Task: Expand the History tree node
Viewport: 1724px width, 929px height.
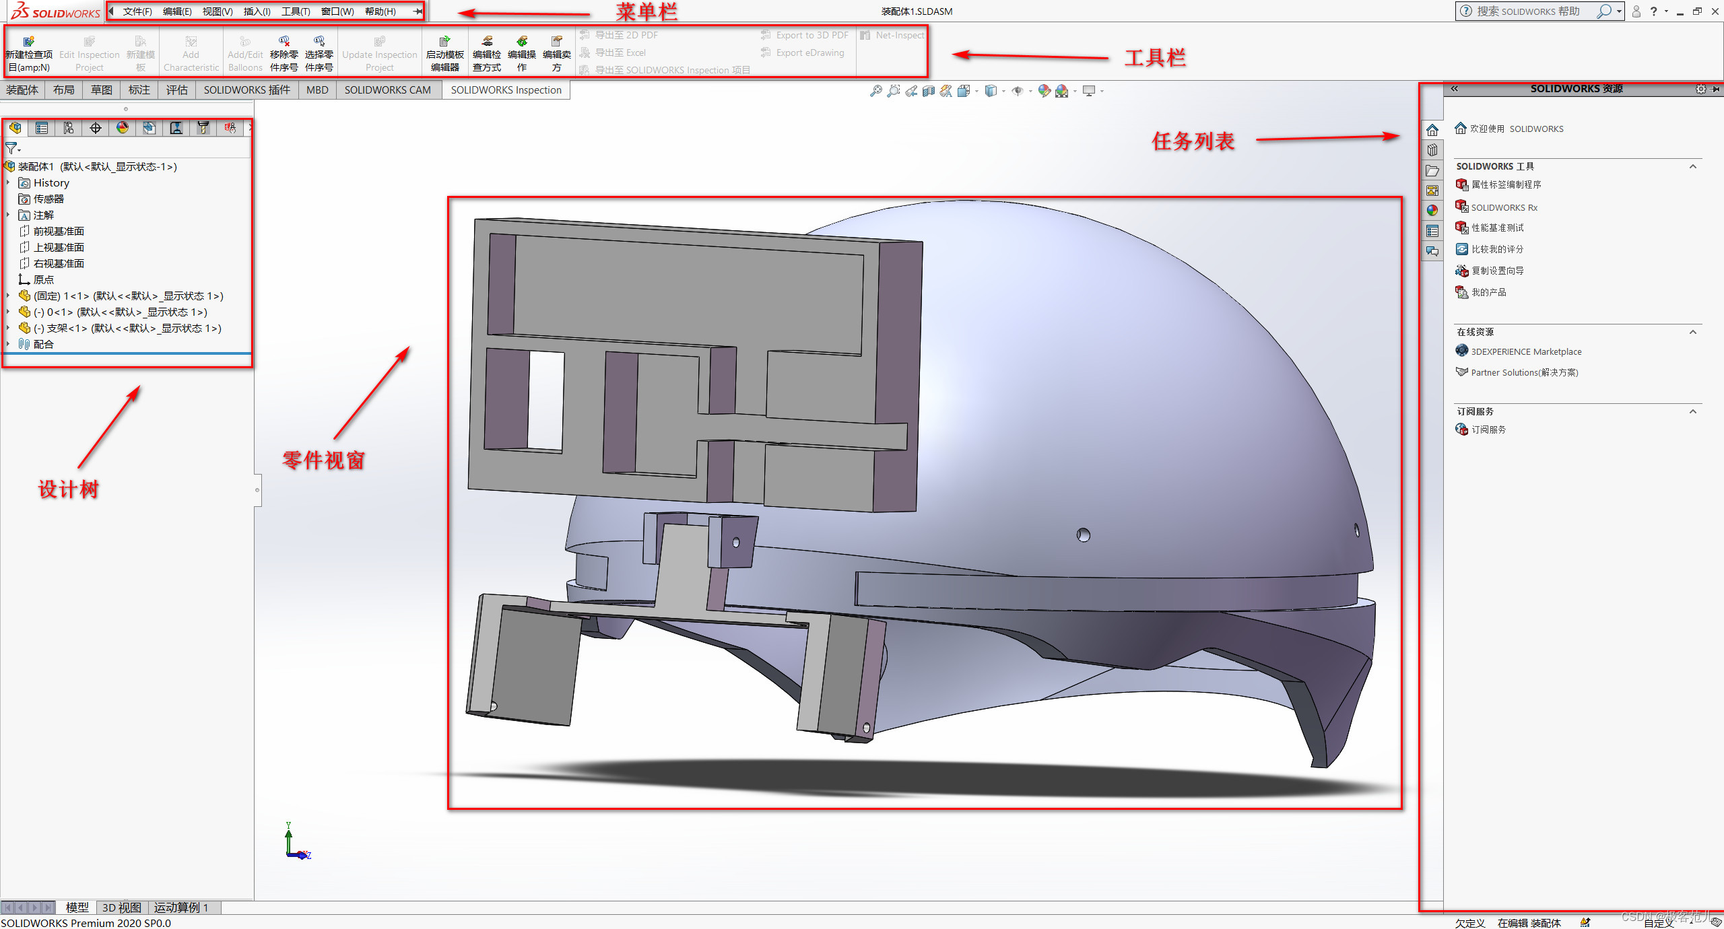Action: tap(8, 183)
